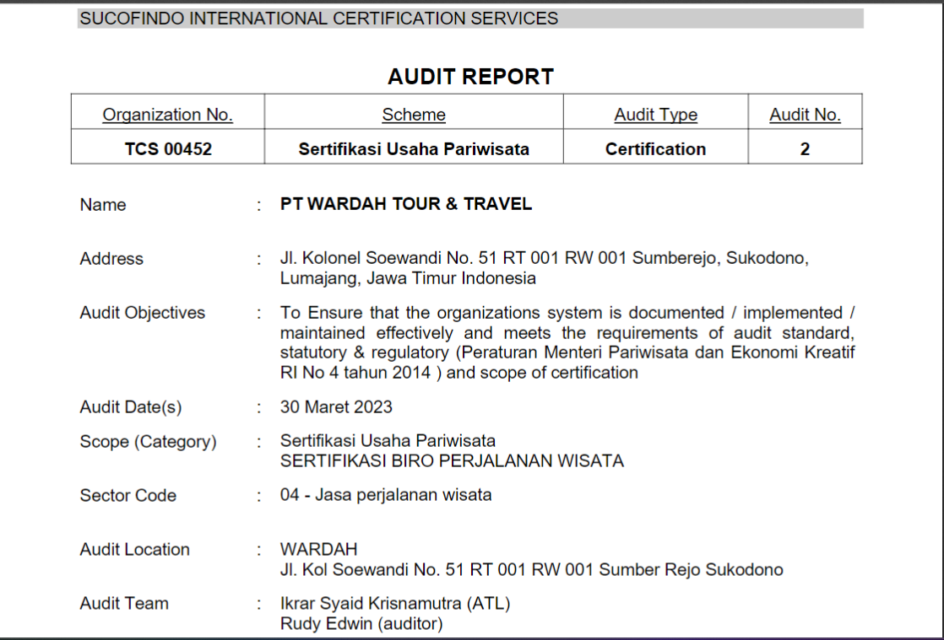Image resolution: width=944 pixels, height=640 pixels.
Task: Select the TCS 00452 table cell
Action: coord(168,149)
